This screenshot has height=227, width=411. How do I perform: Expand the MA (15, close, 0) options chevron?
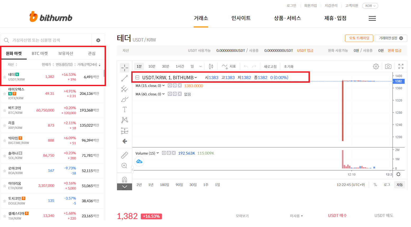click(x=164, y=85)
